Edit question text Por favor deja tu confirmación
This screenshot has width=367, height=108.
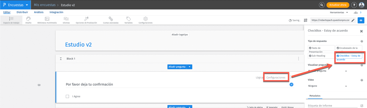pos(89,84)
